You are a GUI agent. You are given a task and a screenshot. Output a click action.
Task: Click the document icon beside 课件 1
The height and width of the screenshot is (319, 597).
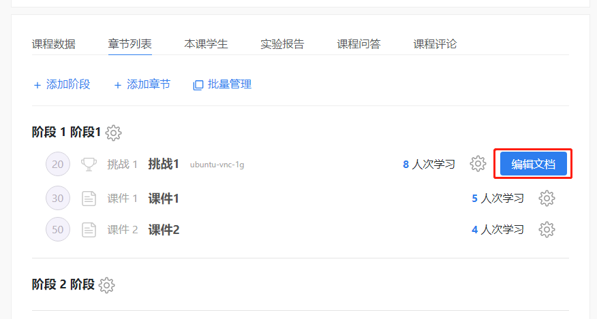89,199
